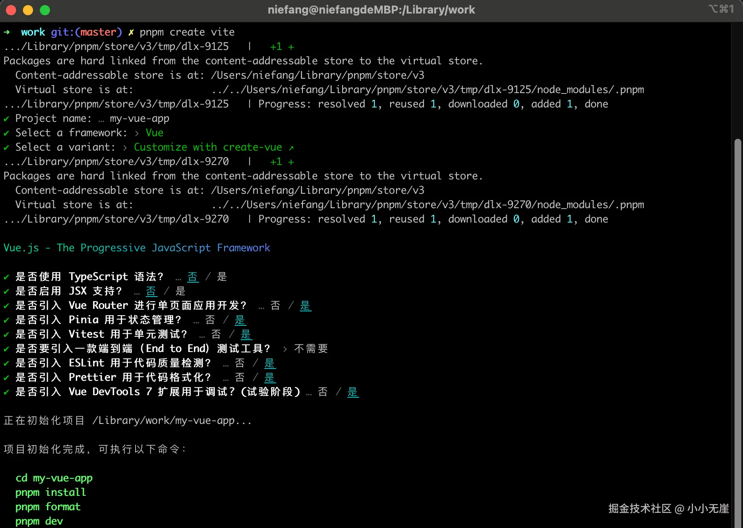Click the checkmark on the Pinia question line
743x528 pixels.
(x=6, y=320)
